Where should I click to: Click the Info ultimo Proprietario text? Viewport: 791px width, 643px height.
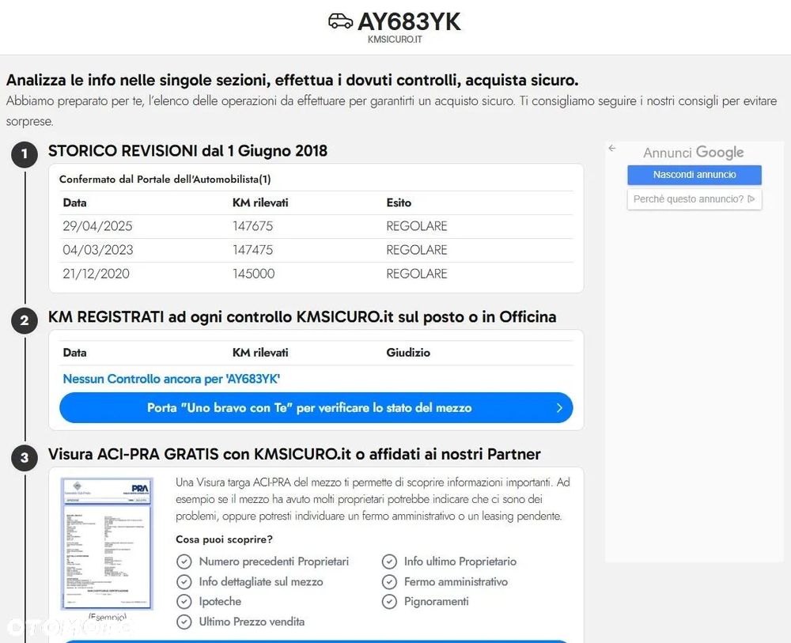point(460,562)
